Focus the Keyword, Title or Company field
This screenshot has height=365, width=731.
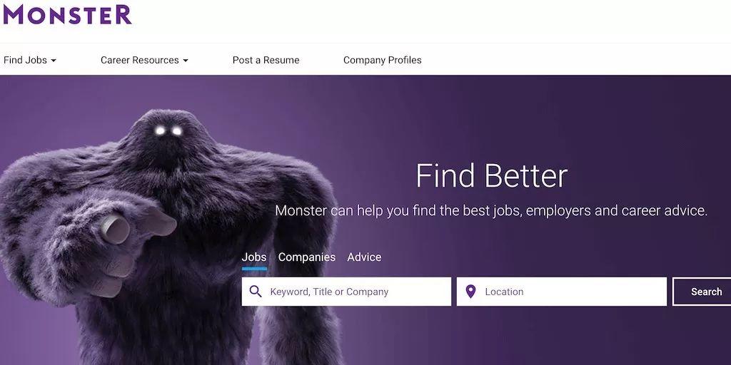point(346,292)
